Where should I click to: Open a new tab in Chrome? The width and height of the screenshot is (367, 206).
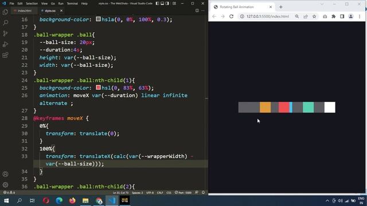280,7
